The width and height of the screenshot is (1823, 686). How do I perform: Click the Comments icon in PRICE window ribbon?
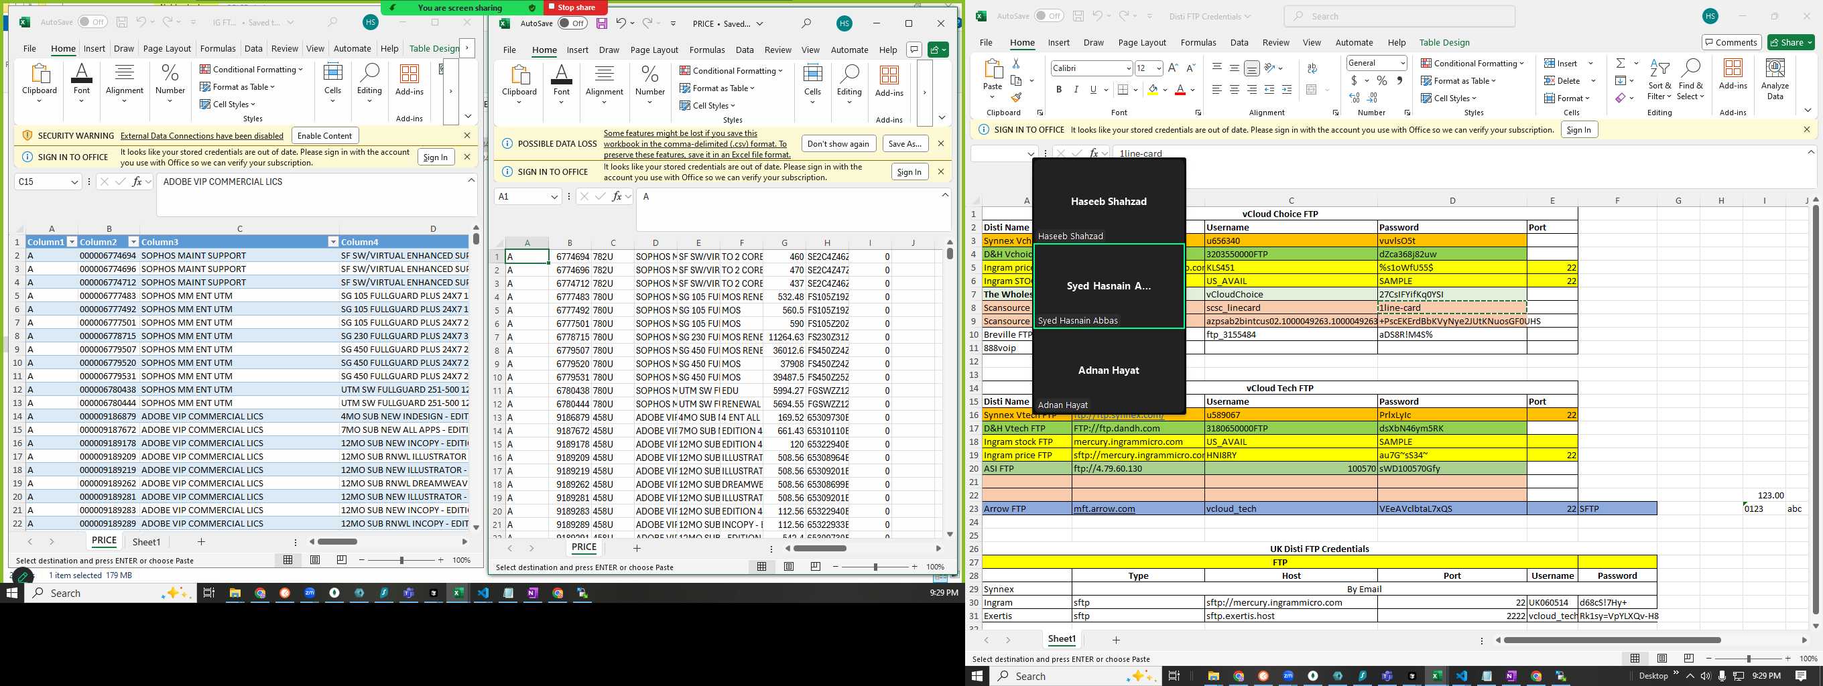pos(914,50)
